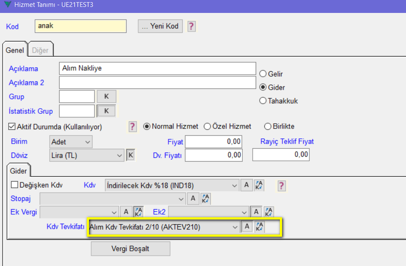Open the Birim dropdown showing Adet

click(x=71, y=142)
